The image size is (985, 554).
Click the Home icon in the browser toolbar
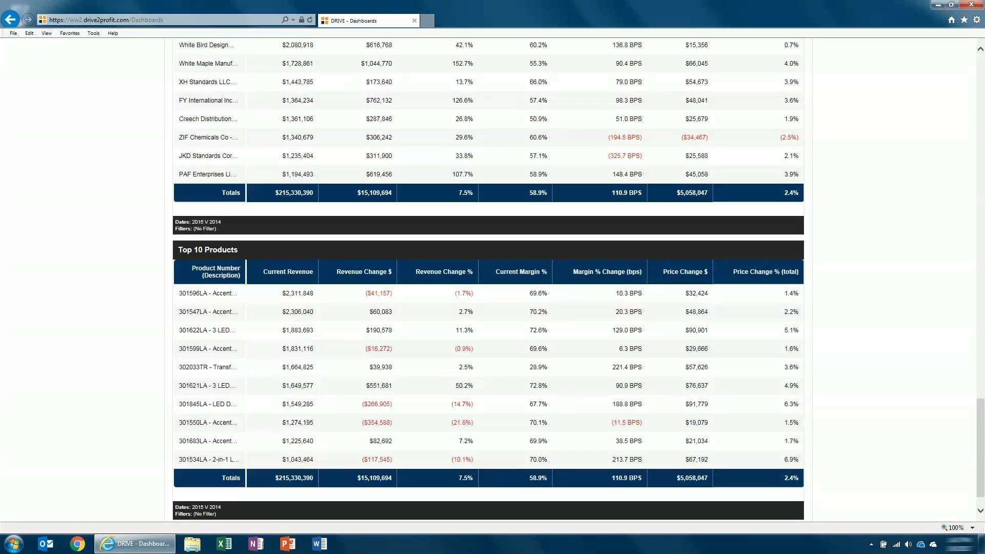[951, 19]
